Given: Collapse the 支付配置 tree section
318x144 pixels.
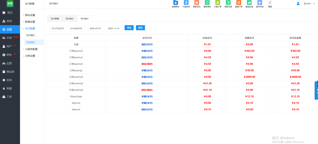Looking at the screenshot, I should coord(30,29).
